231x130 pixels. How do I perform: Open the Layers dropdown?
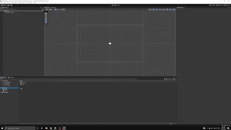coord(219,5)
